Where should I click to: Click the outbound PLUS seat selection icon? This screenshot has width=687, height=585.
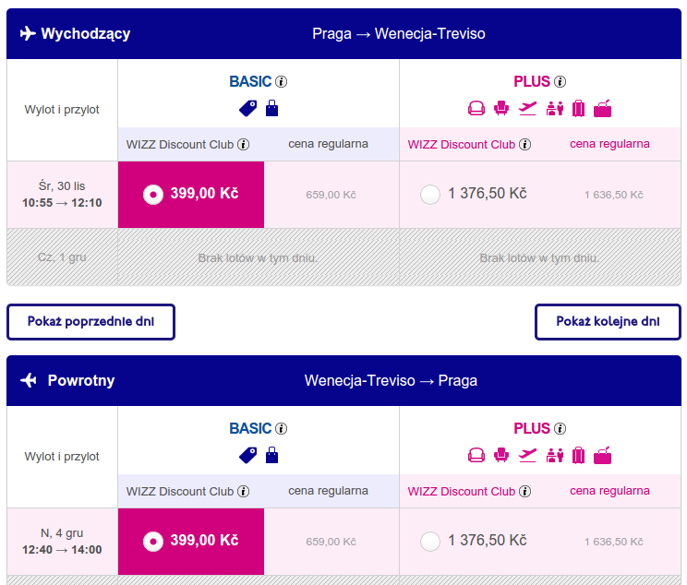pos(501,108)
